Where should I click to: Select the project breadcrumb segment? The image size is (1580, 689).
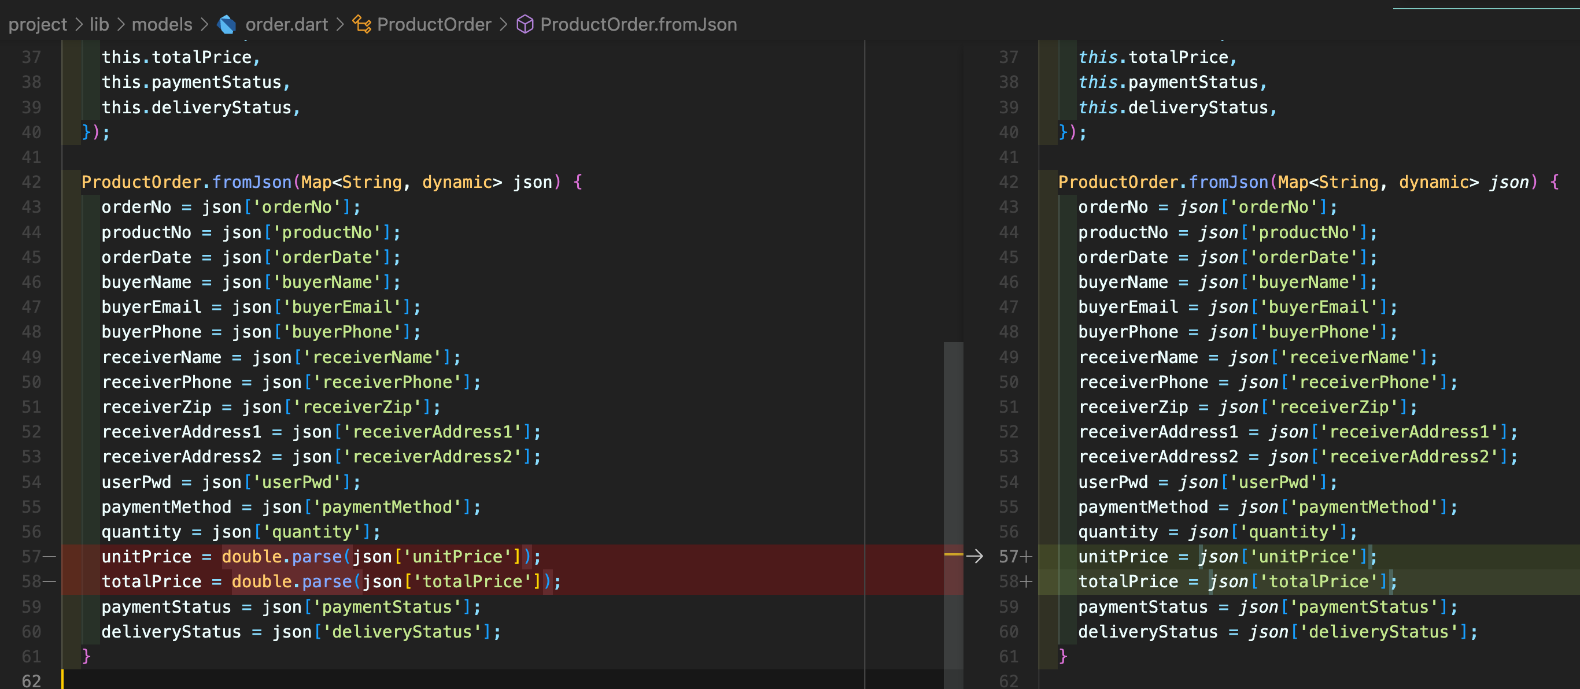(x=38, y=24)
